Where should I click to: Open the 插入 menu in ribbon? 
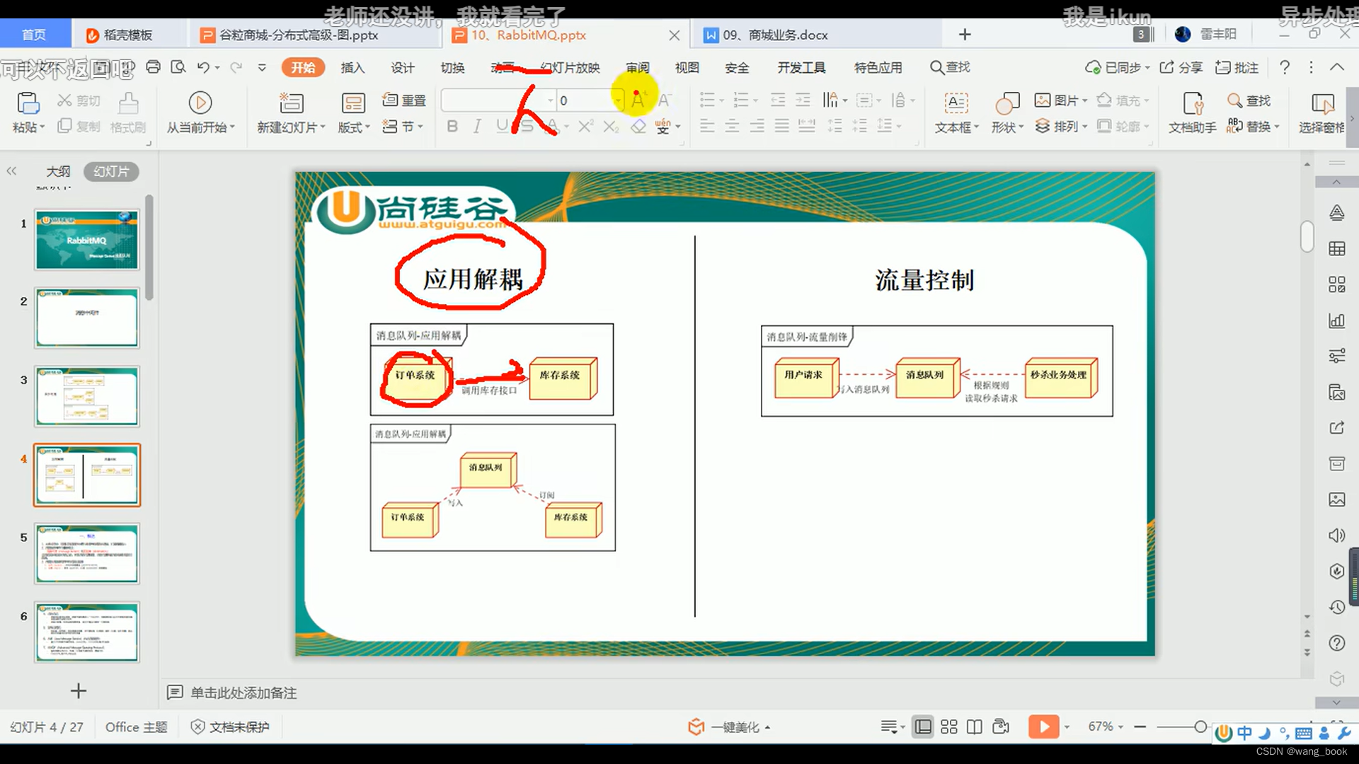(352, 66)
